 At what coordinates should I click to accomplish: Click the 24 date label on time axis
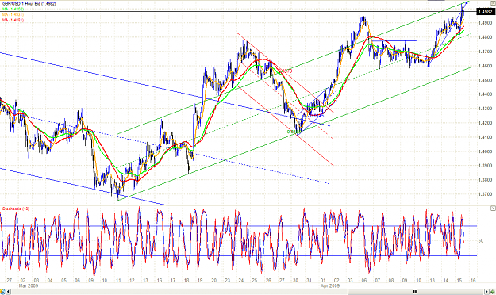[241, 280]
